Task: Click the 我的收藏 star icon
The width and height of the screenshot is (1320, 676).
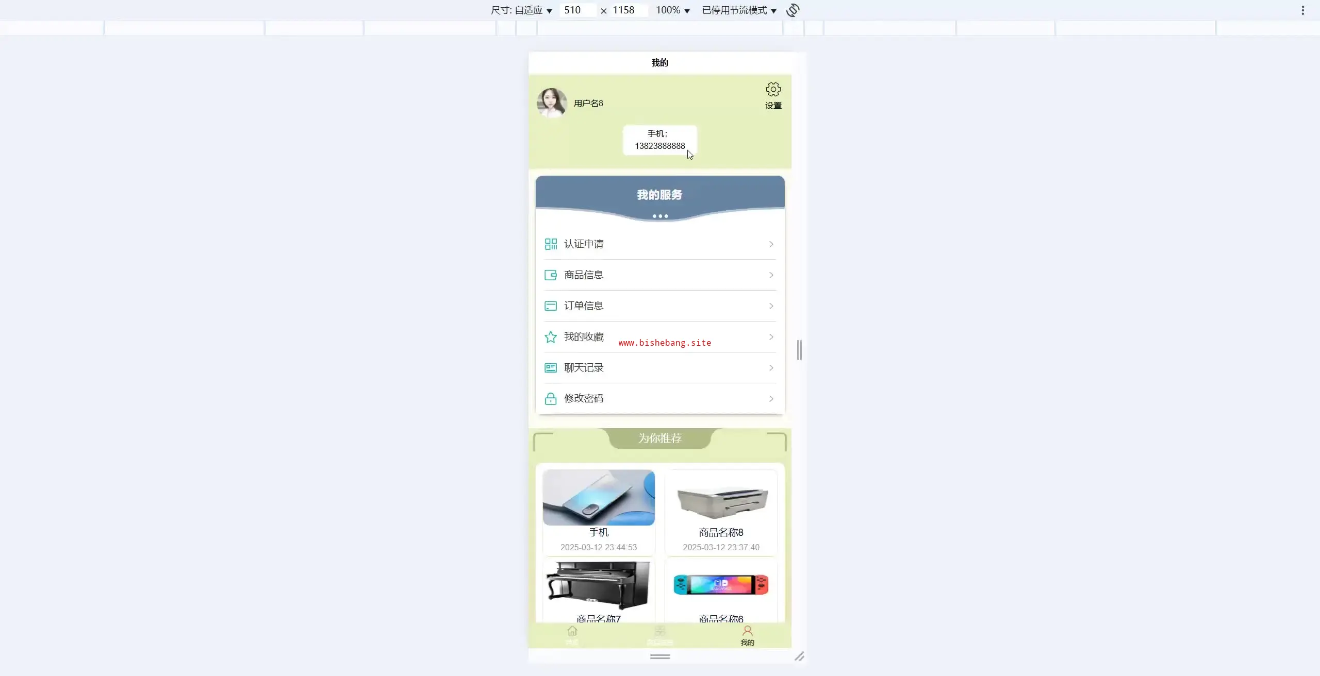Action: click(551, 337)
